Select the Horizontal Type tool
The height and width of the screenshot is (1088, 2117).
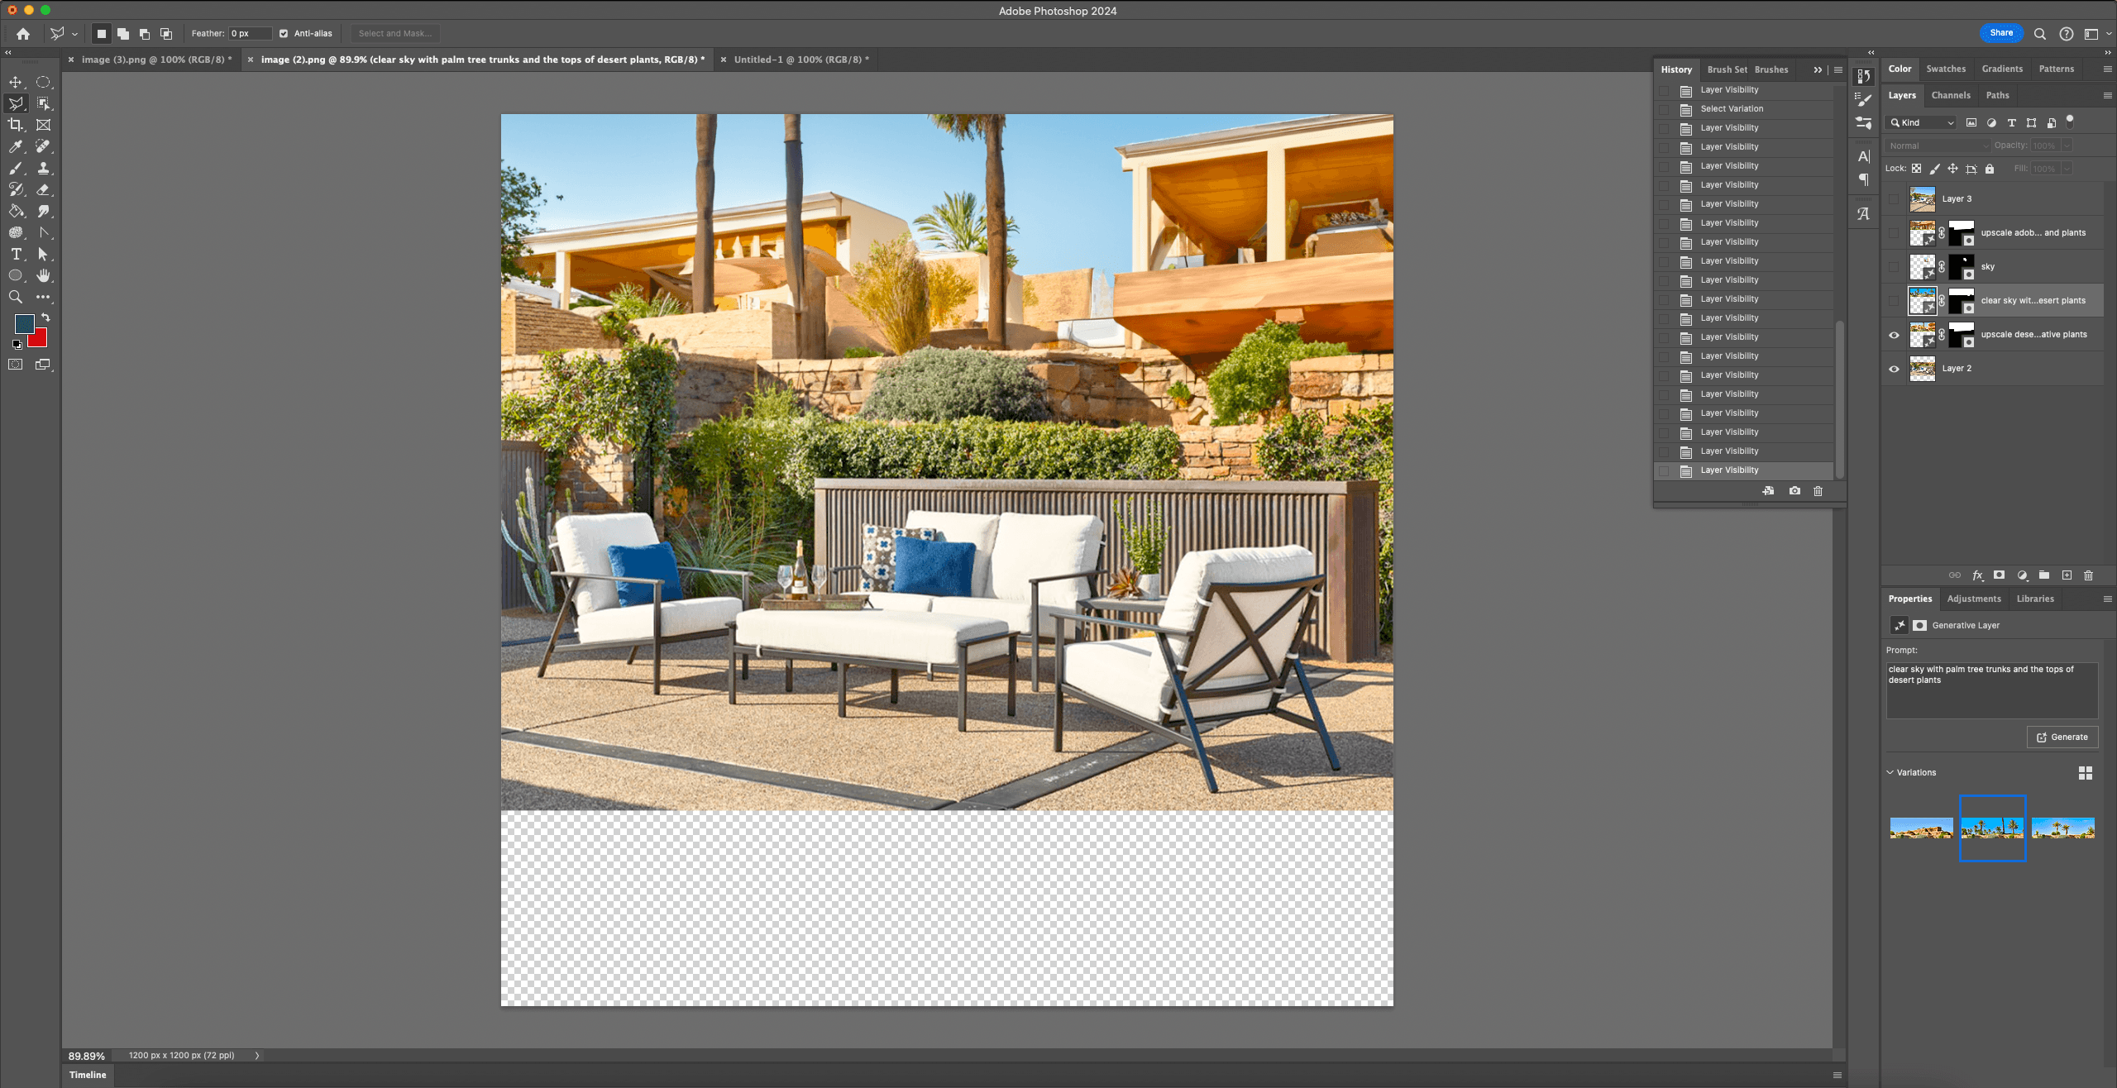tap(16, 254)
